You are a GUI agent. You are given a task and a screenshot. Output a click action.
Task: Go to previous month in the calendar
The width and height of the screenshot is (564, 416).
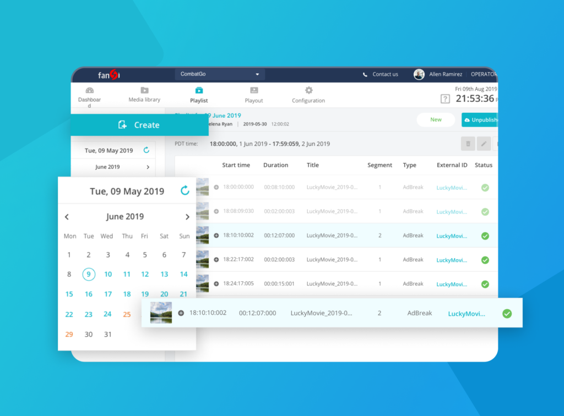coord(67,217)
